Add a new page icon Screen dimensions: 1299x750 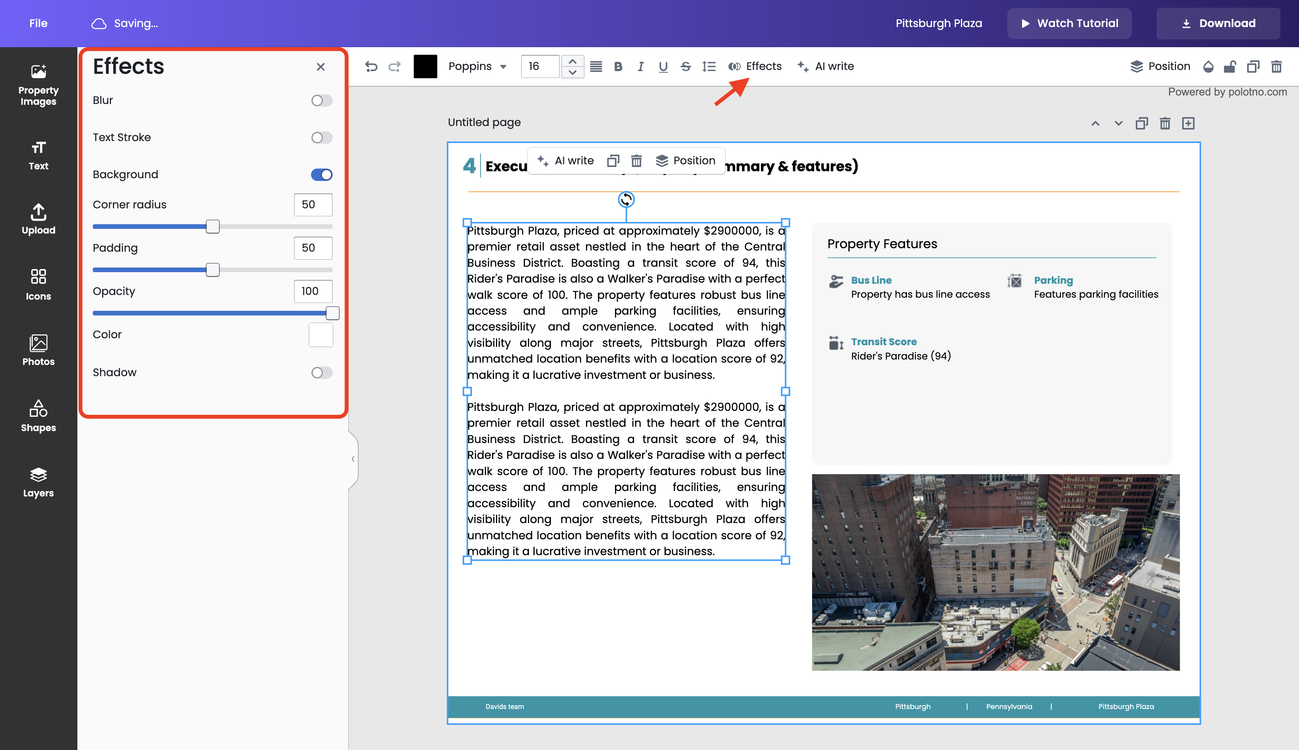pyautogui.click(x=1188, y=123)
